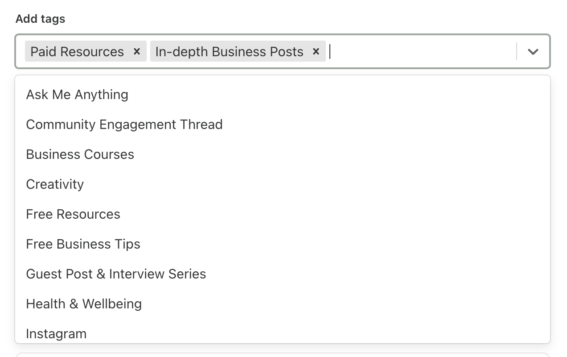
Task: Add "Free Business Tips" as a tag
Action: point(83,244)
